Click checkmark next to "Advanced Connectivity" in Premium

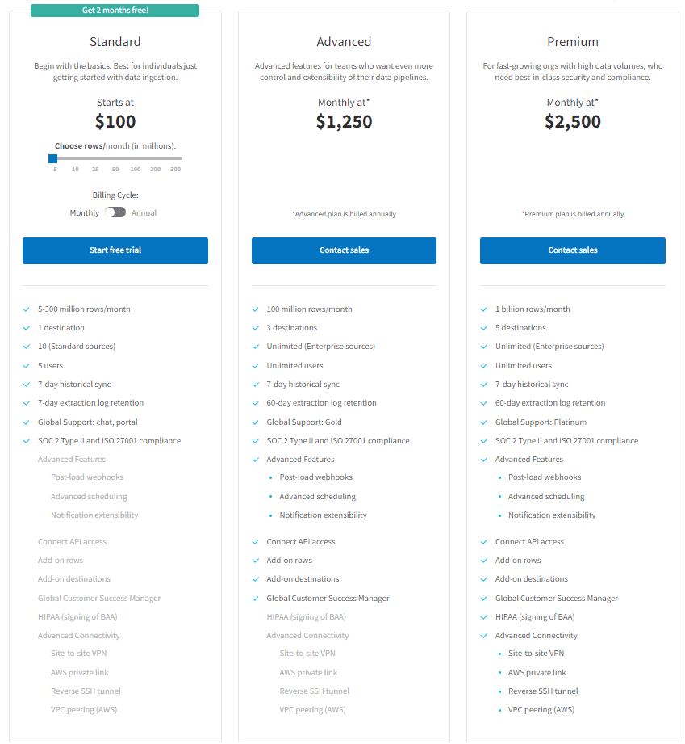click(484, 635)
